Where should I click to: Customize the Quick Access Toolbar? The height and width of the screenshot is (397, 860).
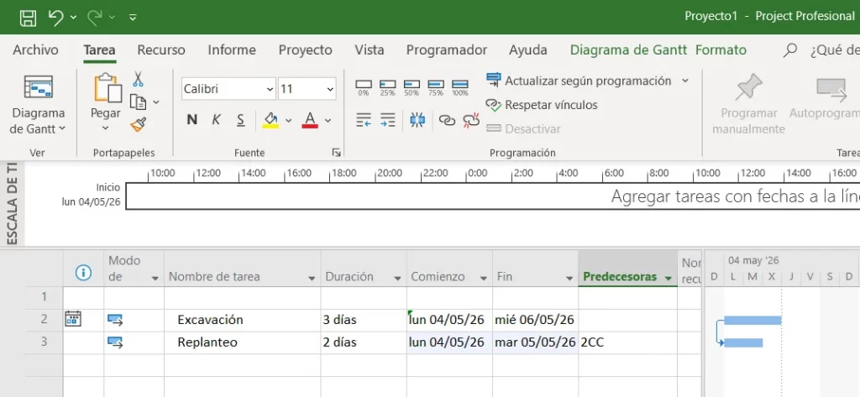[133, 18]
